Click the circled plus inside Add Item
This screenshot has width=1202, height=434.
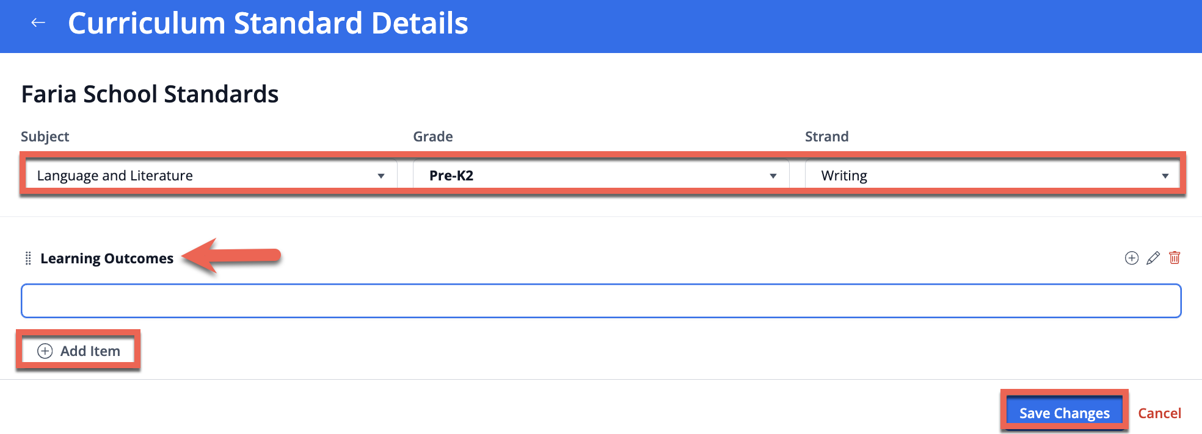click(x=45, y=351)
